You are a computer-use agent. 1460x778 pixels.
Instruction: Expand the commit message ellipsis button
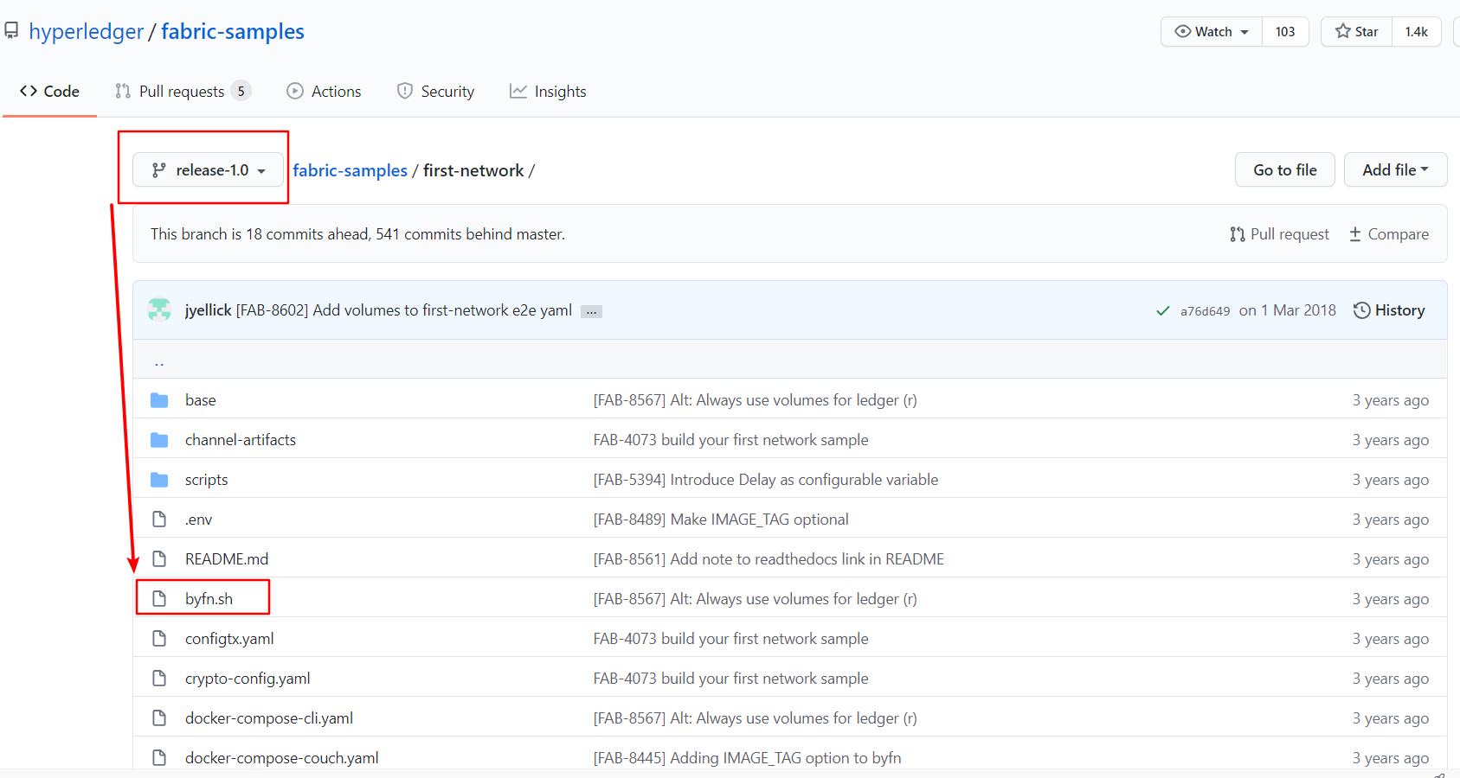pos(591,311)
